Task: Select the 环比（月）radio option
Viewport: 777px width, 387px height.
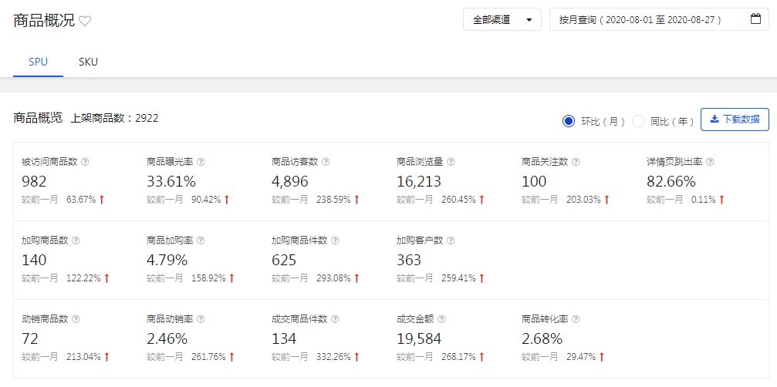Action: pos(569,120)
